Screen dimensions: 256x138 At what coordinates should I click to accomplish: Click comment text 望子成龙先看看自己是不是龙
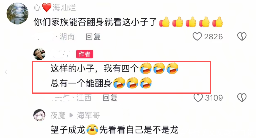[x=114, y=130]
